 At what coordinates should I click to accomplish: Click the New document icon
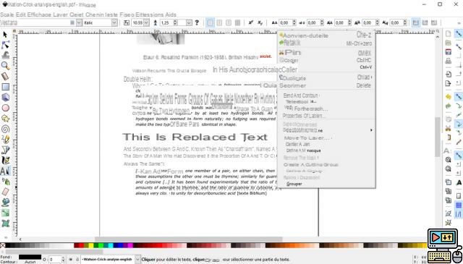[x=449, y=34]
